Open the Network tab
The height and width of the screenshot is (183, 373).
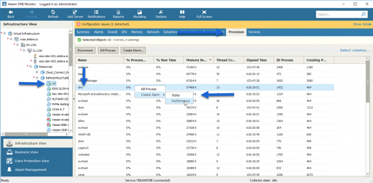153,32
